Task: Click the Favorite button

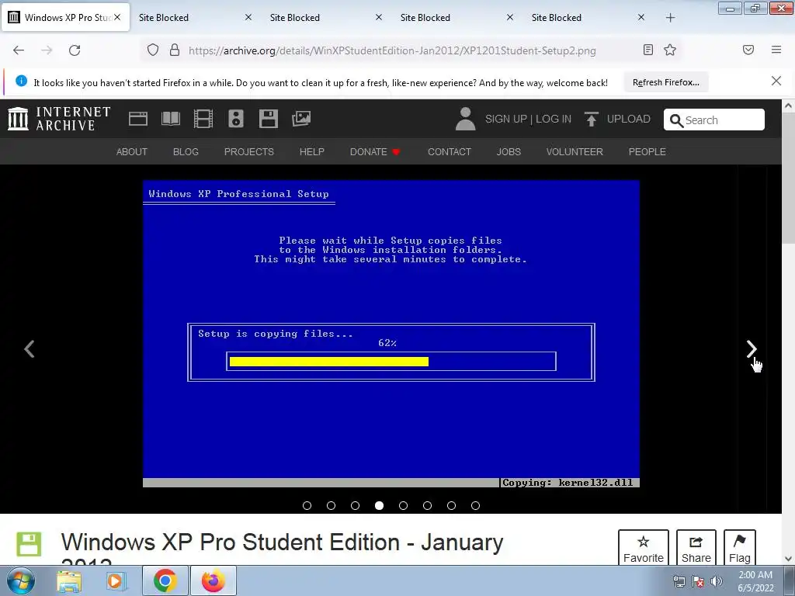Action: coord(644,548)
